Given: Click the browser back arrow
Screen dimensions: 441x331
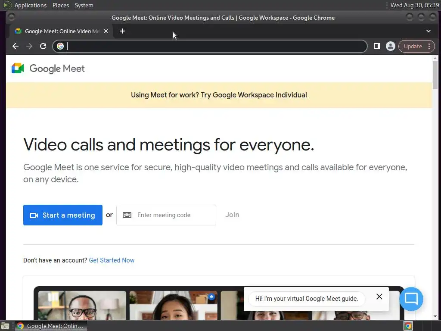Looking at the screenshot, I should 16,46.
